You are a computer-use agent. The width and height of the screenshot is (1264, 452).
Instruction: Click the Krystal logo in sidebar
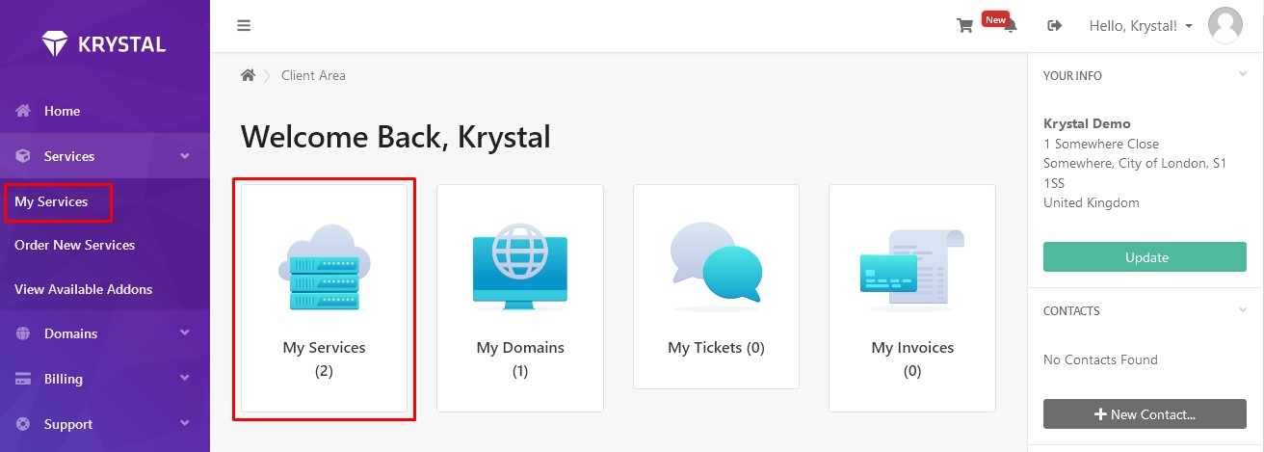pos(104,44)
